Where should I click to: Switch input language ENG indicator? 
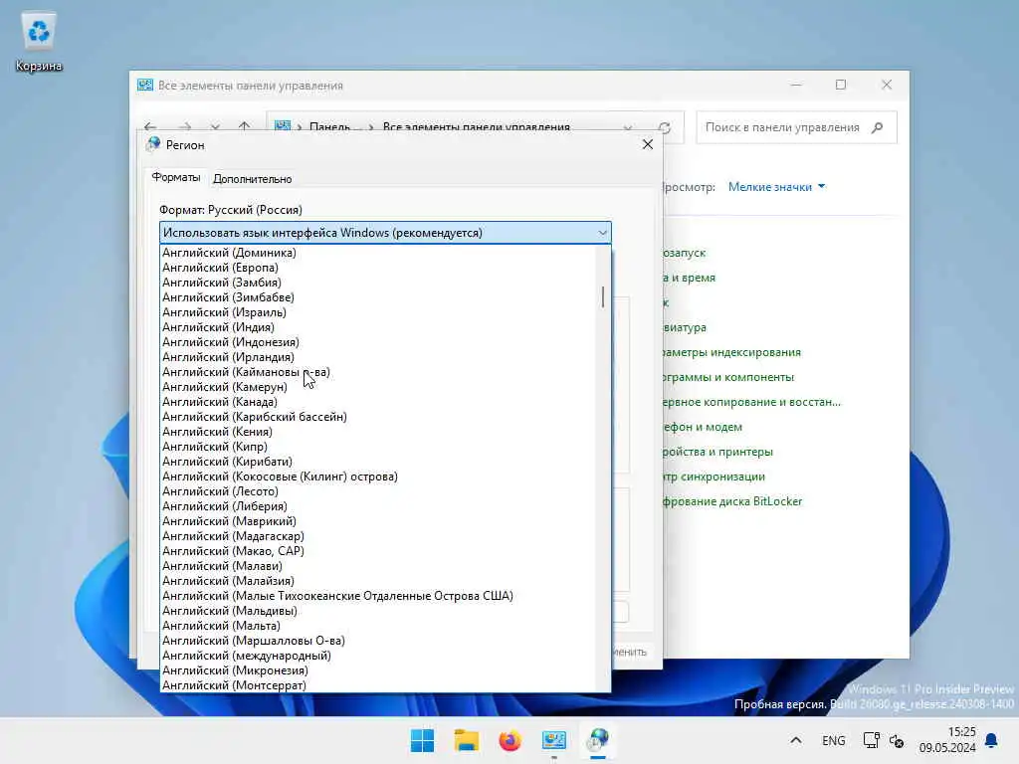pos(833,741)
